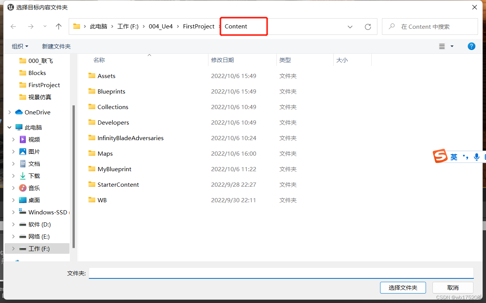Click the Sogou input method S logo
The height and width of the screenshot is (303, 486).
click(x=440, y=156)
